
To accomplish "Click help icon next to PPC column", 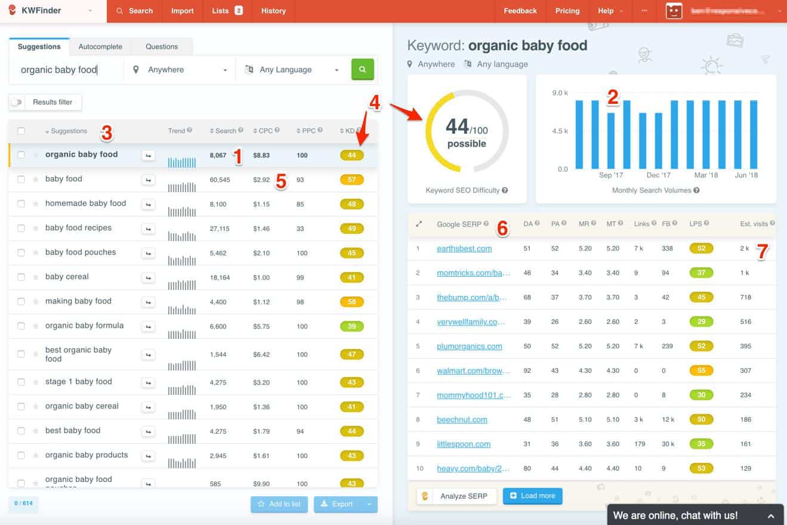I will point(320,130).
